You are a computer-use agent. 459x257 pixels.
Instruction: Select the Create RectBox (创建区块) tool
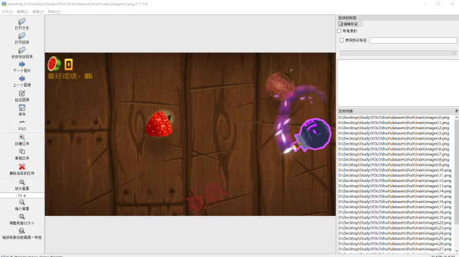pos(22,137)
